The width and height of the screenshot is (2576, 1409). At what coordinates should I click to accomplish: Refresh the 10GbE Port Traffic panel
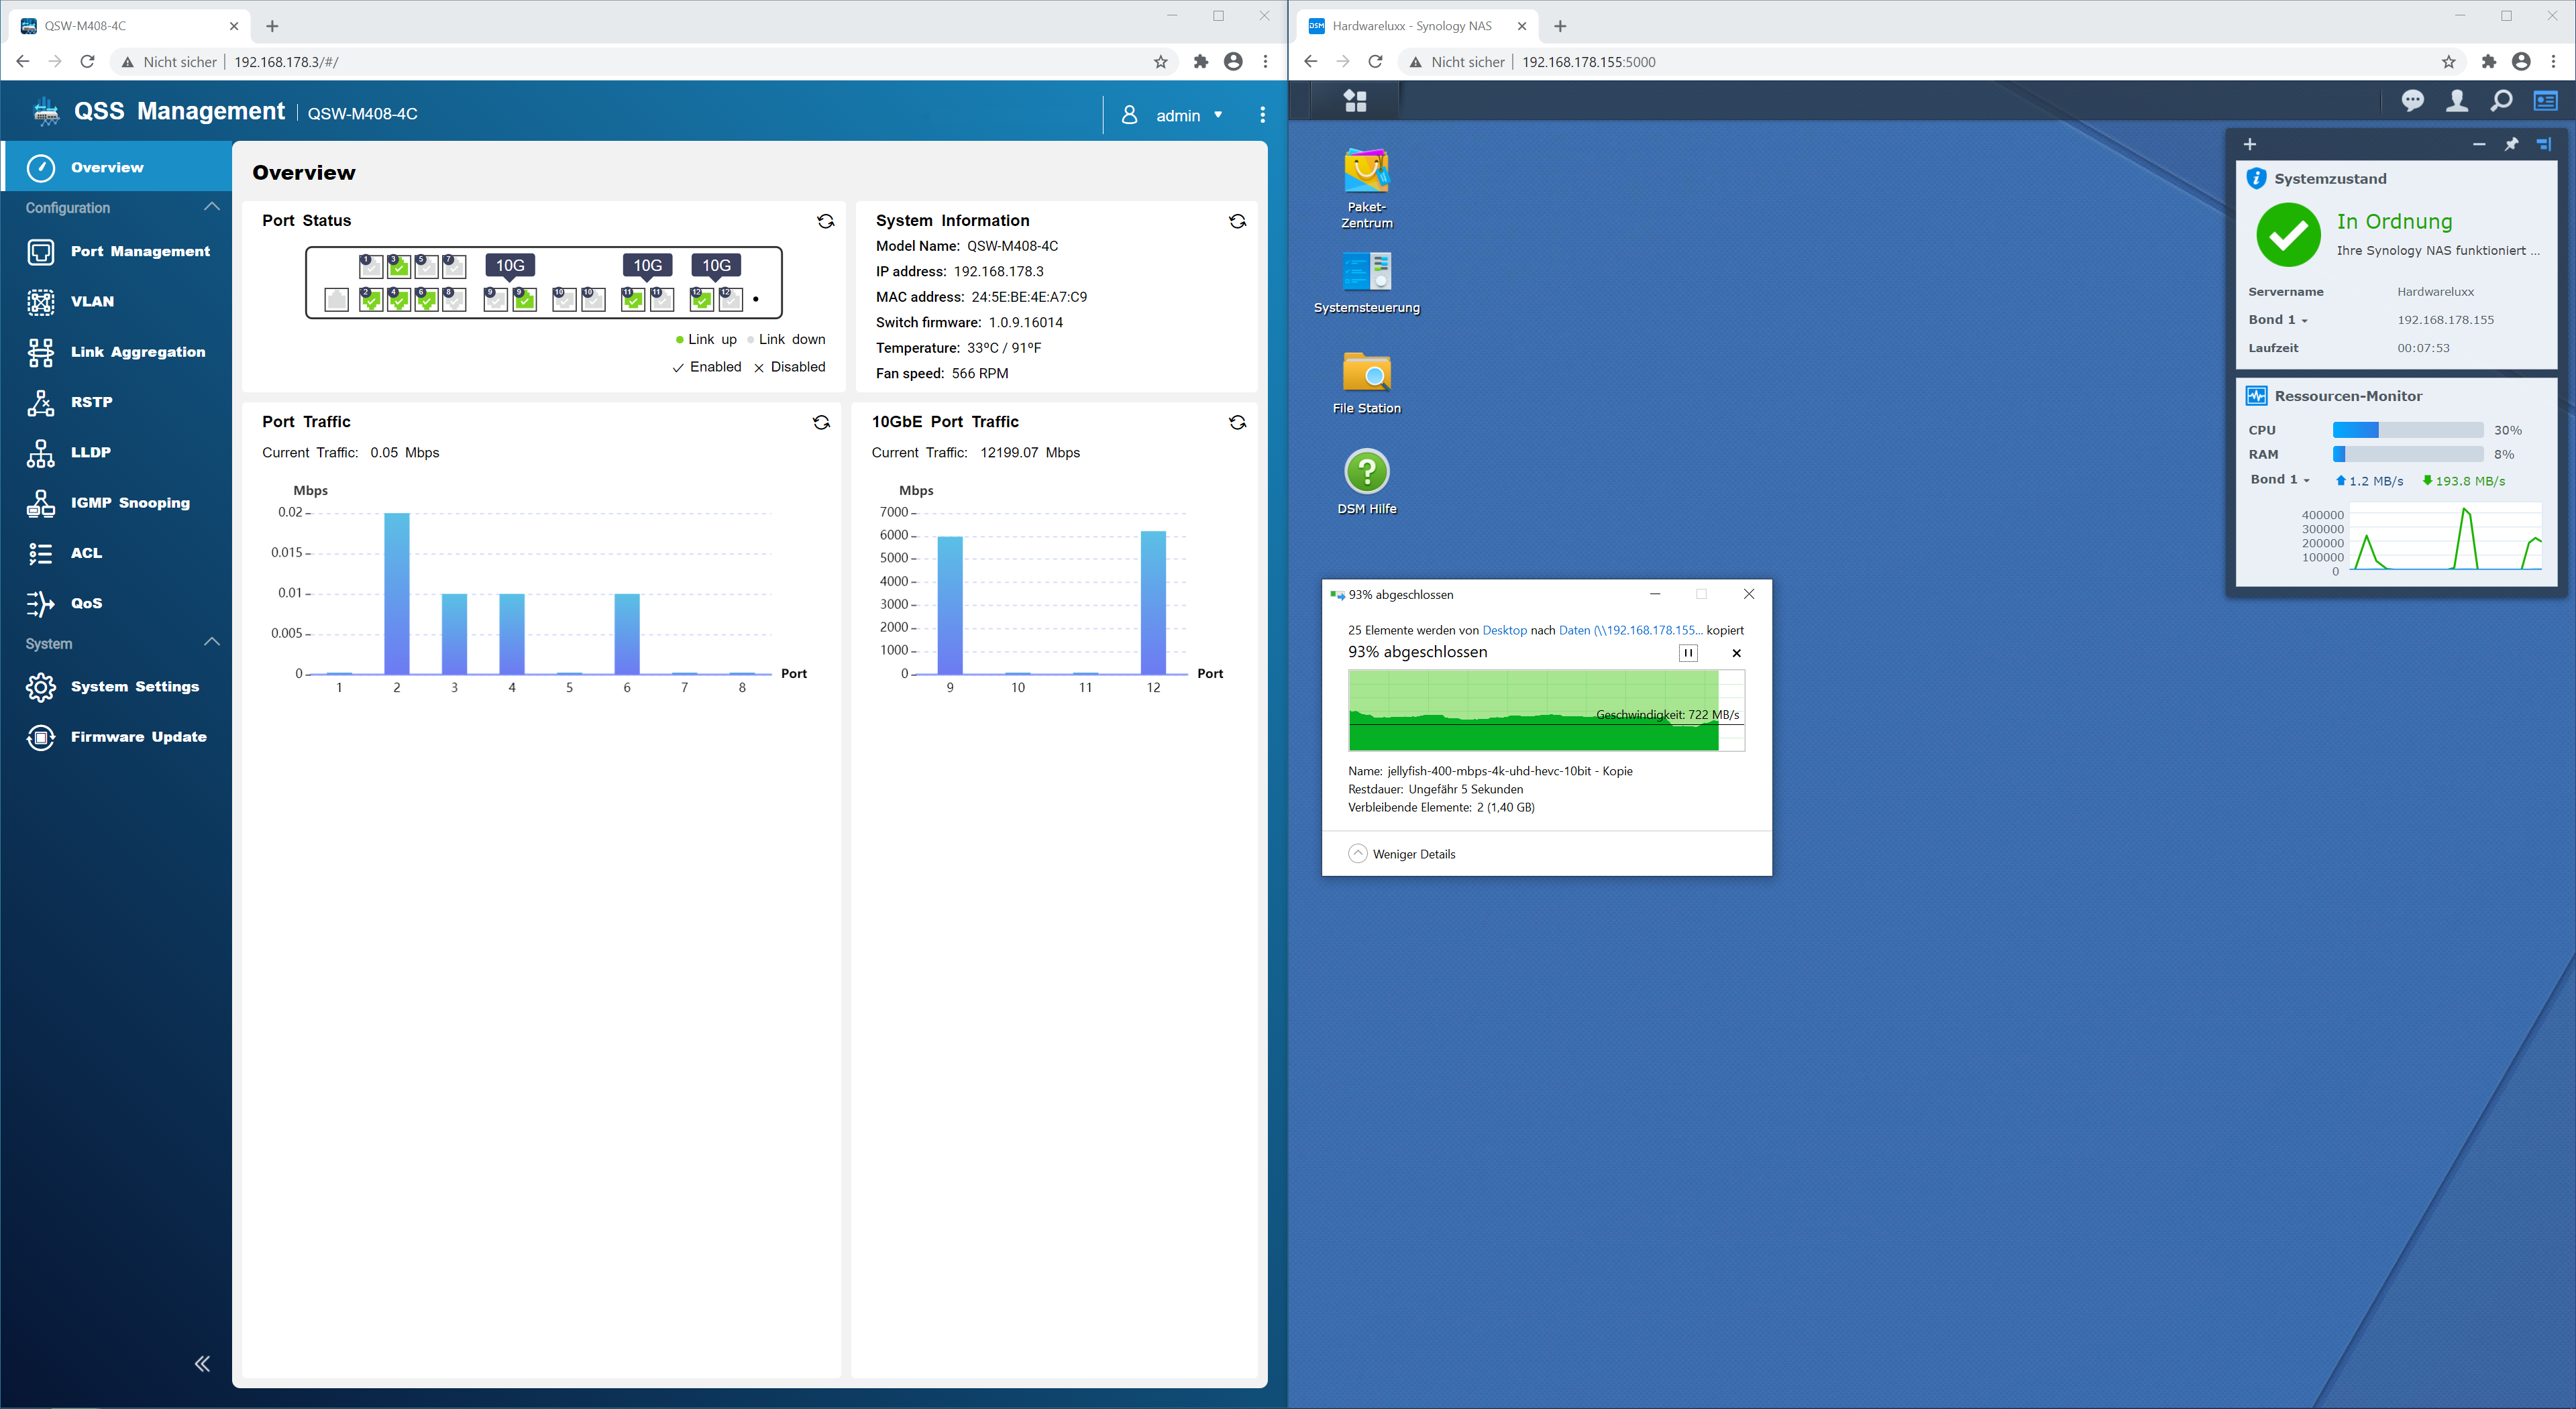point(1237,422)
